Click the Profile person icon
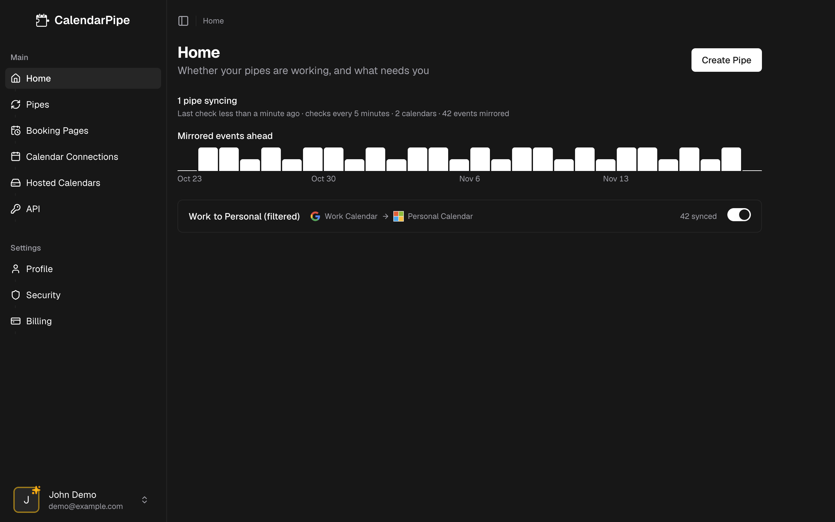This screenshot has height=522, width=835. tap(16, 269)
